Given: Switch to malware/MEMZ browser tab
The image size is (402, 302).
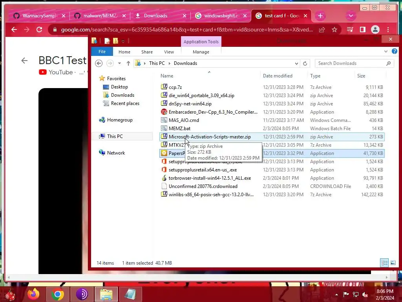Looking at the screenshot, I should (x=100, y=16).
